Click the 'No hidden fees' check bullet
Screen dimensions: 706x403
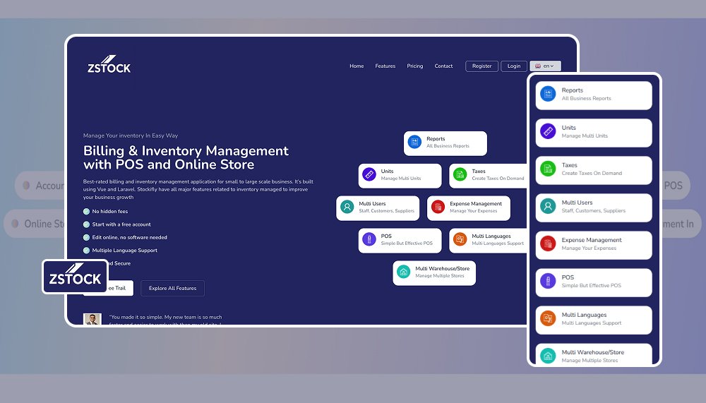86,212
